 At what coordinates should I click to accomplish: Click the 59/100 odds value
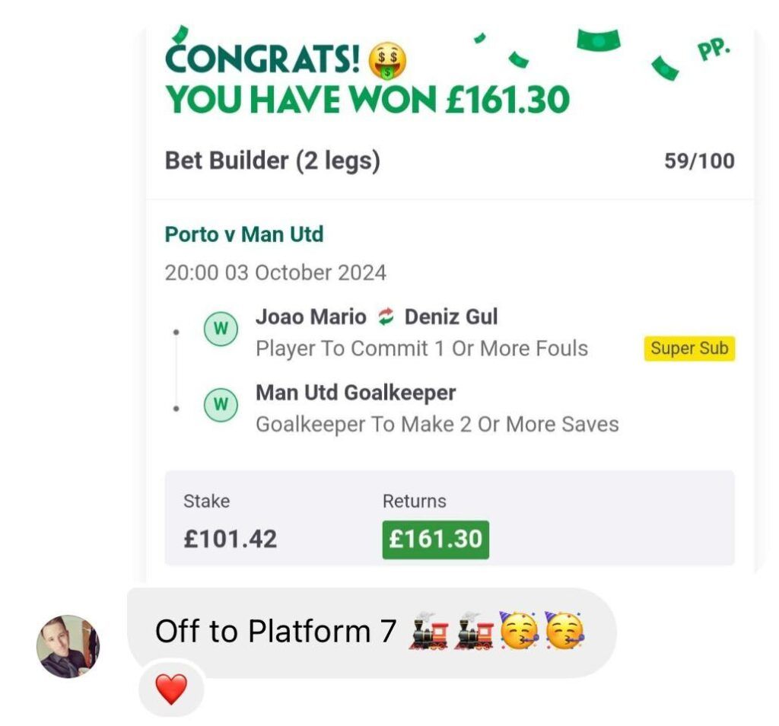[699, 161]
